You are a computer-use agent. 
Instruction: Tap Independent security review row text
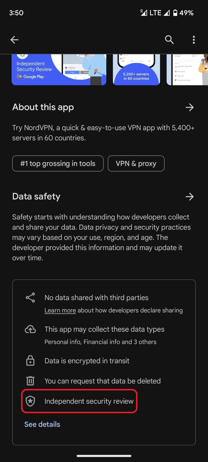pos(89,401)
